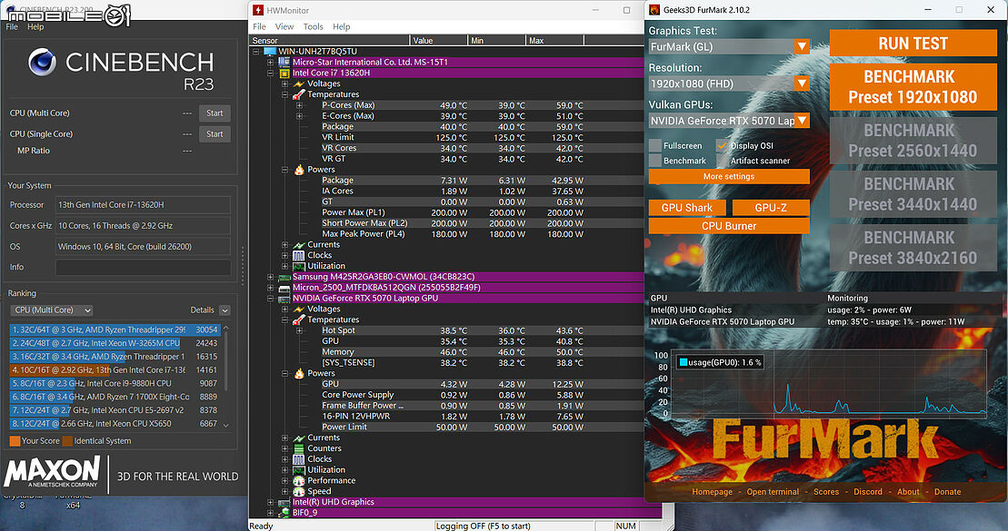Select the 13th Gen Intel Core i7 ranking row
The height and width of the screenshot is (531, 1008).
click(115, 369)
